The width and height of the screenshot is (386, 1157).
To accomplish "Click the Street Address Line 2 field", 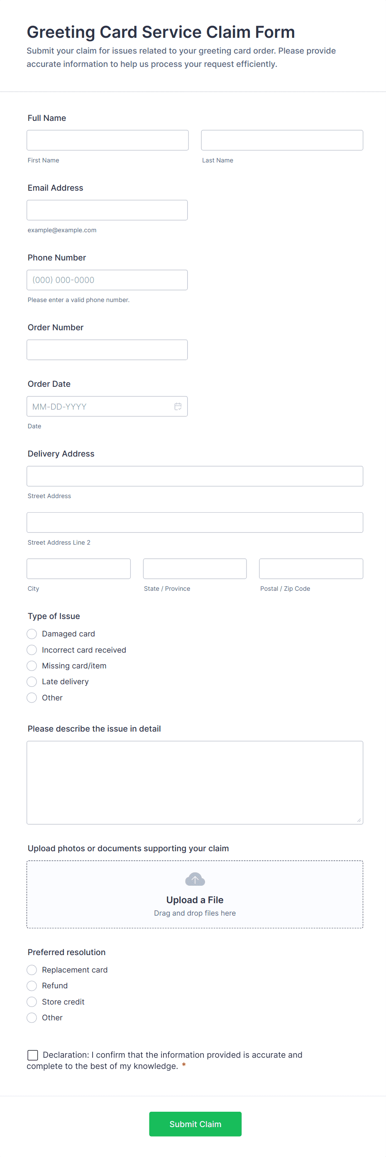I will 195,522.
